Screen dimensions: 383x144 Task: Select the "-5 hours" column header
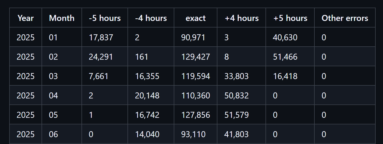[105, 18]
